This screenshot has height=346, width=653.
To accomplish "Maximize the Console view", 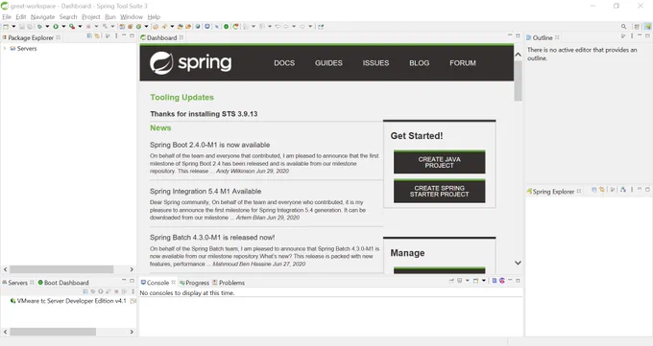I will coord(518,281).
